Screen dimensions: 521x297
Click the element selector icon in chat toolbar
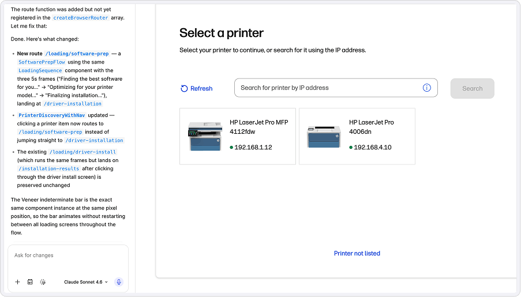[43, 282]
